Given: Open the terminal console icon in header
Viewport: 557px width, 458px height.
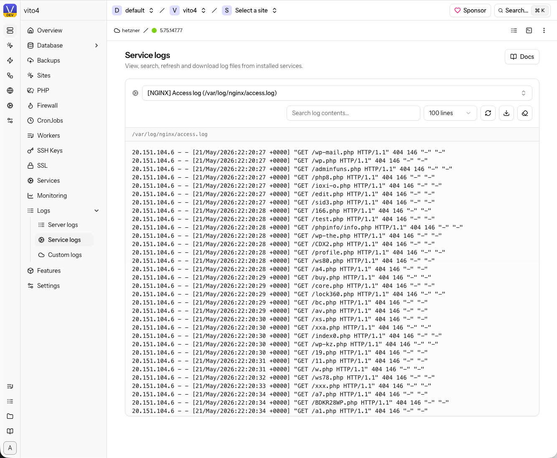Looking at the screenshot, I should (529, 30).
